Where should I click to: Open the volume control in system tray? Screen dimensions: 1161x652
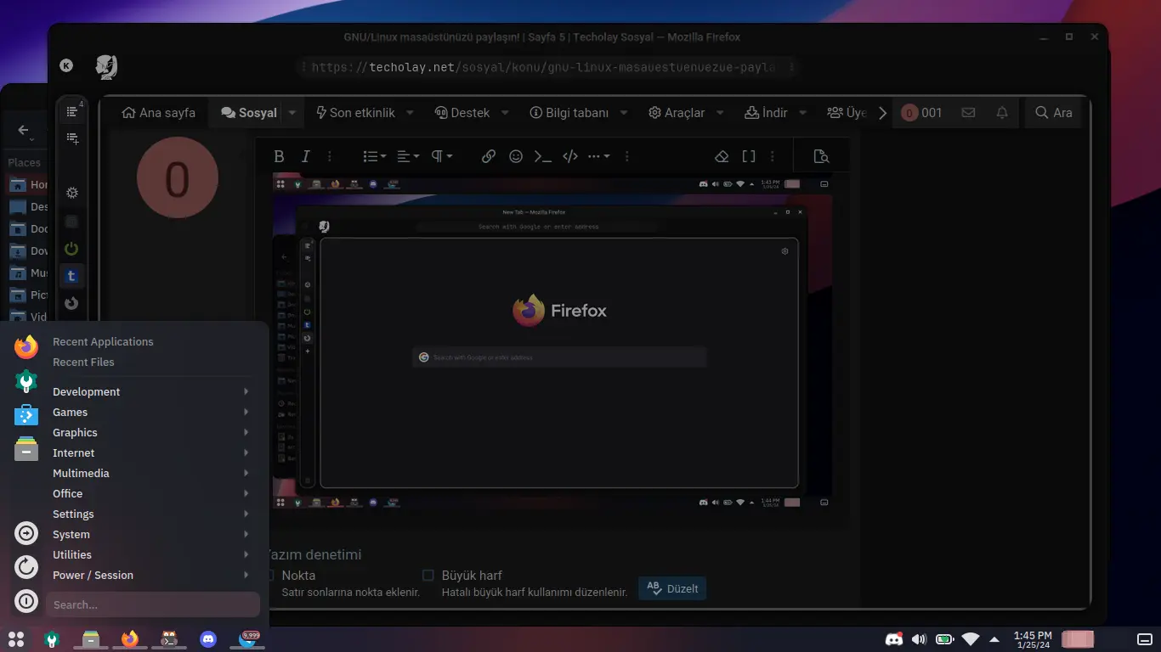click(919, 638)
